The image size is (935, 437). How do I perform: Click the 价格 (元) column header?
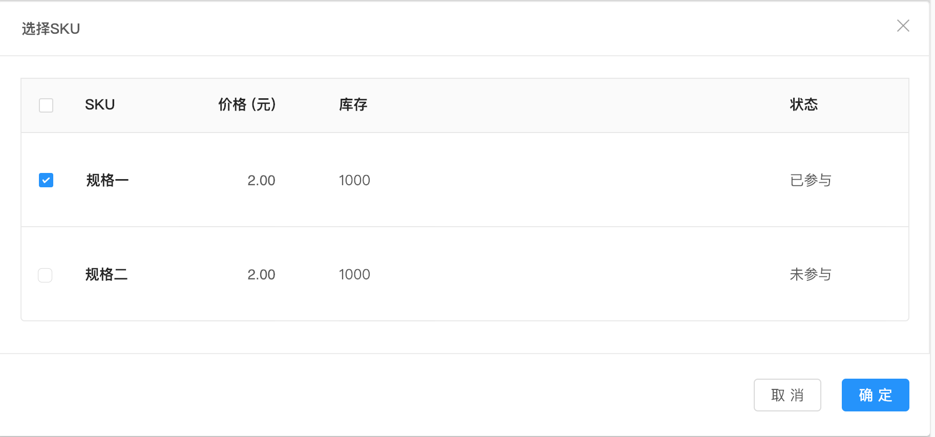pyautogui.click(x=247, y=105)
